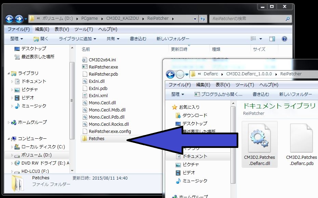Open ファイル(F) menu in back window

(19, 29)
